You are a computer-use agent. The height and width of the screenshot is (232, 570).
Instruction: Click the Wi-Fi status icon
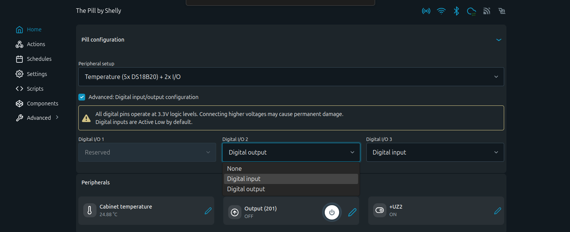pyautogui.click(x=441, y=11)
